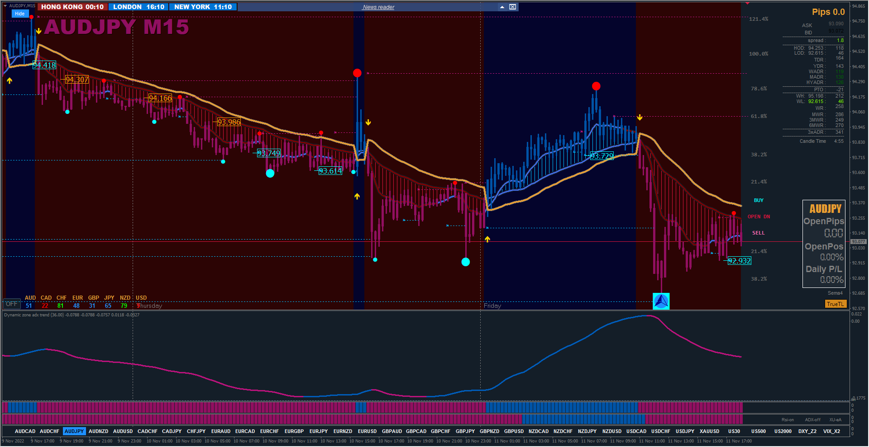Close the News reader bar
869x447 pixels.
click(x=512, y=7)
